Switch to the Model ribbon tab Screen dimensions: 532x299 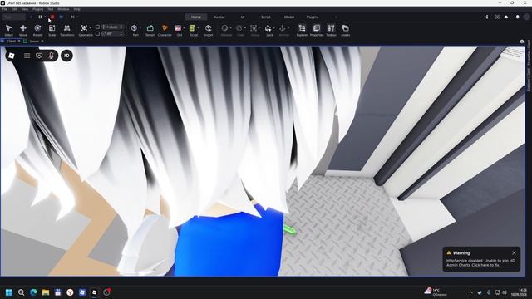coord(289,17)
